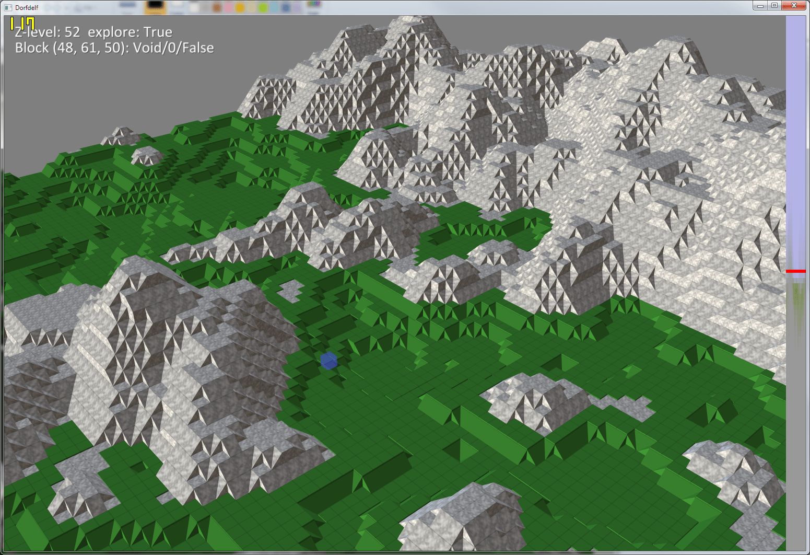Select the blue cursor cube on the grass terrain
Screen dimensions: 810x555
point(328,362)
